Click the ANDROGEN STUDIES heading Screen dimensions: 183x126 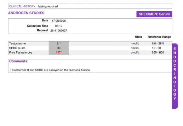coord(26,13)
